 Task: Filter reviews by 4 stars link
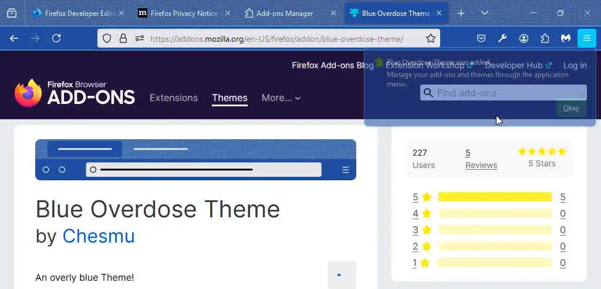tap(422, 214)
